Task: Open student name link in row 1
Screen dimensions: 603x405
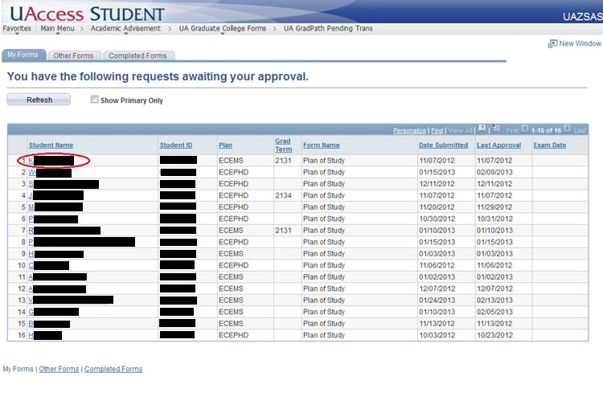Action: click(51, 161)
